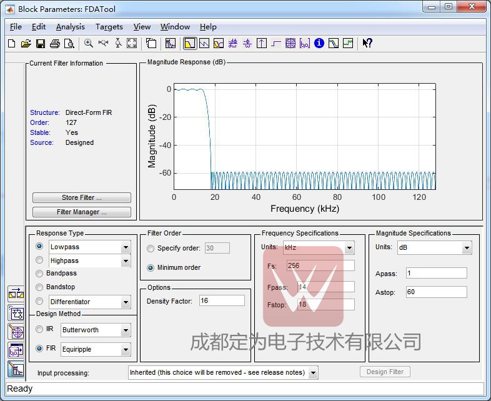The height and width of the screenshot is (401, 491).
Task: Save the session using the floppy disk icon
Action: pos(41,43)
